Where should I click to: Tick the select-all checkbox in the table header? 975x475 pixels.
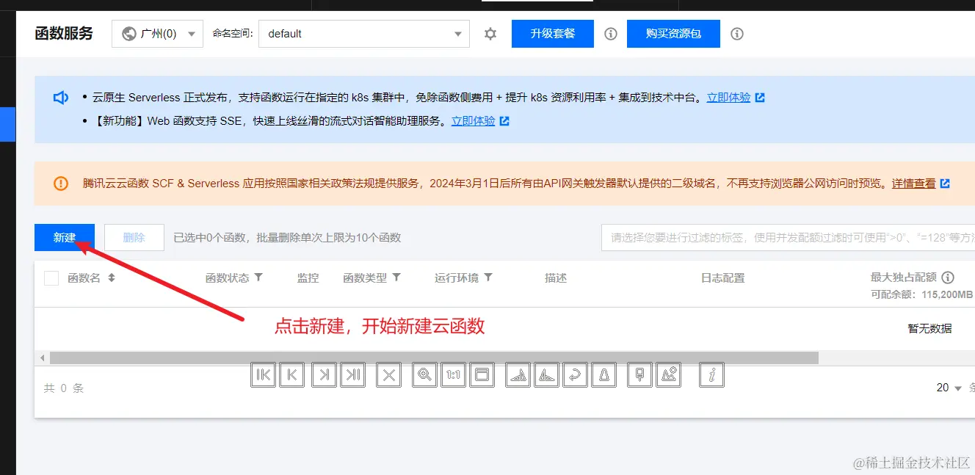(51, 278)
